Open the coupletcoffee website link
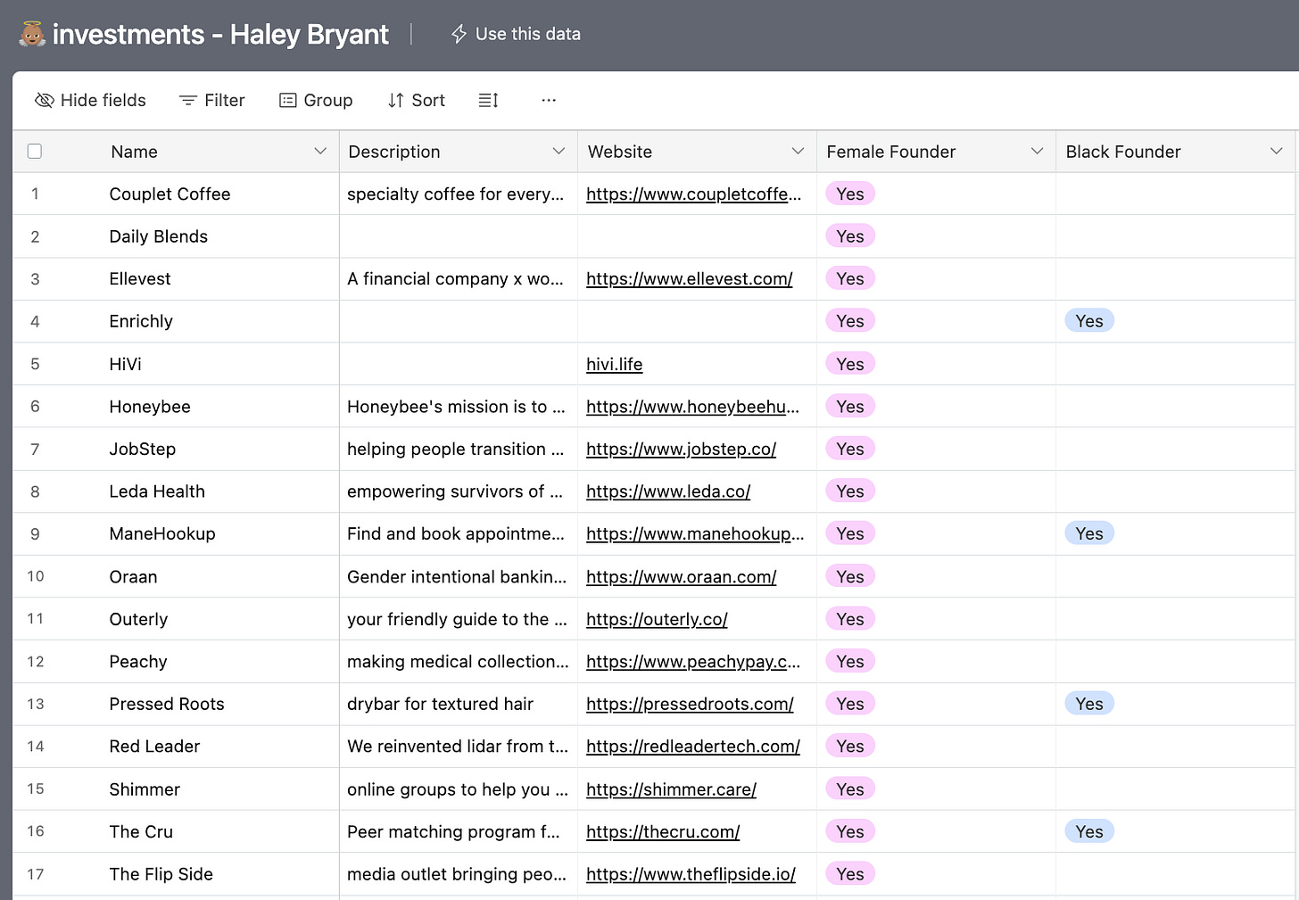 693,194
